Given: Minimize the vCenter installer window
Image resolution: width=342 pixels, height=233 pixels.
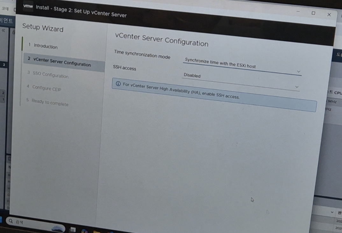Looking at the screenshot, I should tap(298, 11).
